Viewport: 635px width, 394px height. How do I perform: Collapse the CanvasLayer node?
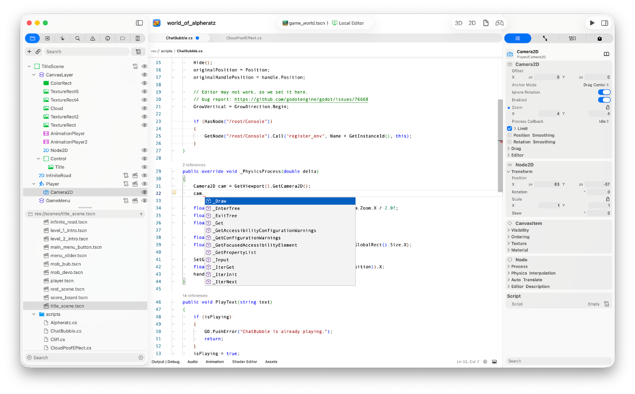pos(34,75)
